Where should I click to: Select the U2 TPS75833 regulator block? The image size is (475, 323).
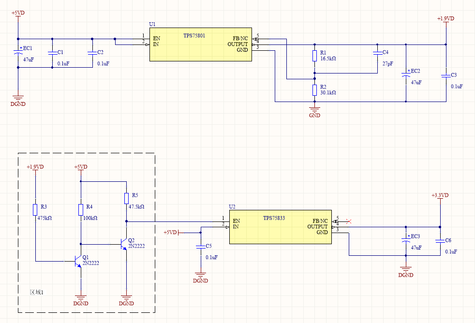coord(281,227)
